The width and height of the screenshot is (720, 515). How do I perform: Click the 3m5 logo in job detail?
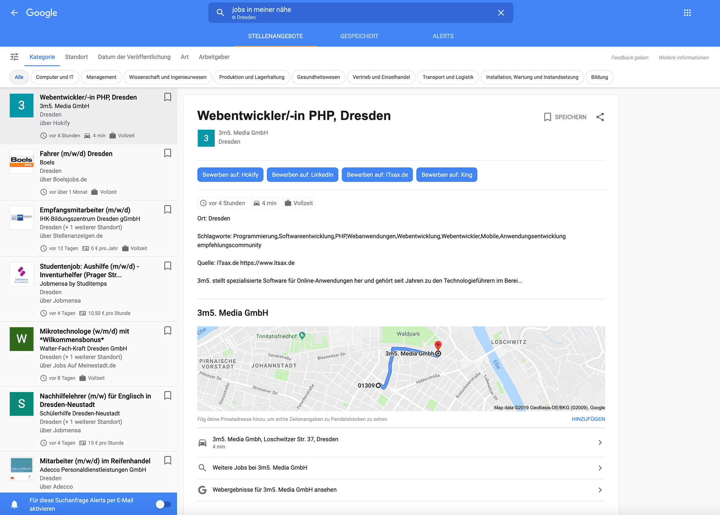[x=206, y=138]
